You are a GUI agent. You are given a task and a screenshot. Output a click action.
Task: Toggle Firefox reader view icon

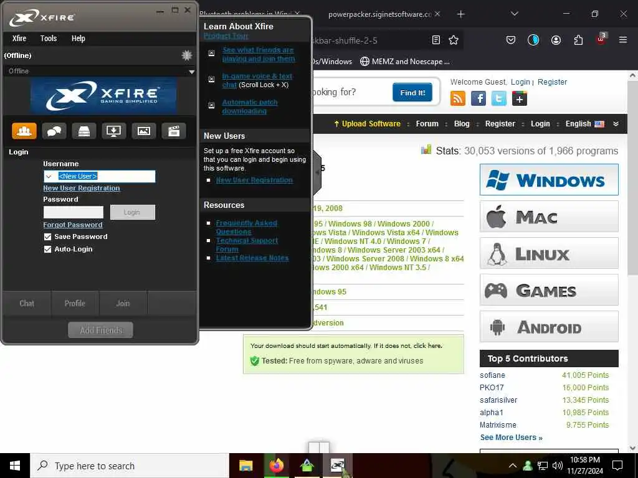tap(436, 40)
